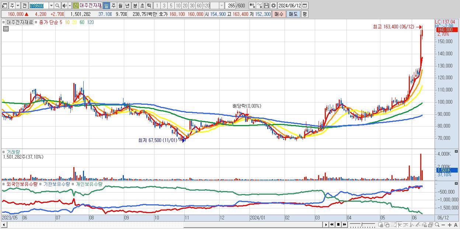Toggle the 초 second period button

142,6
